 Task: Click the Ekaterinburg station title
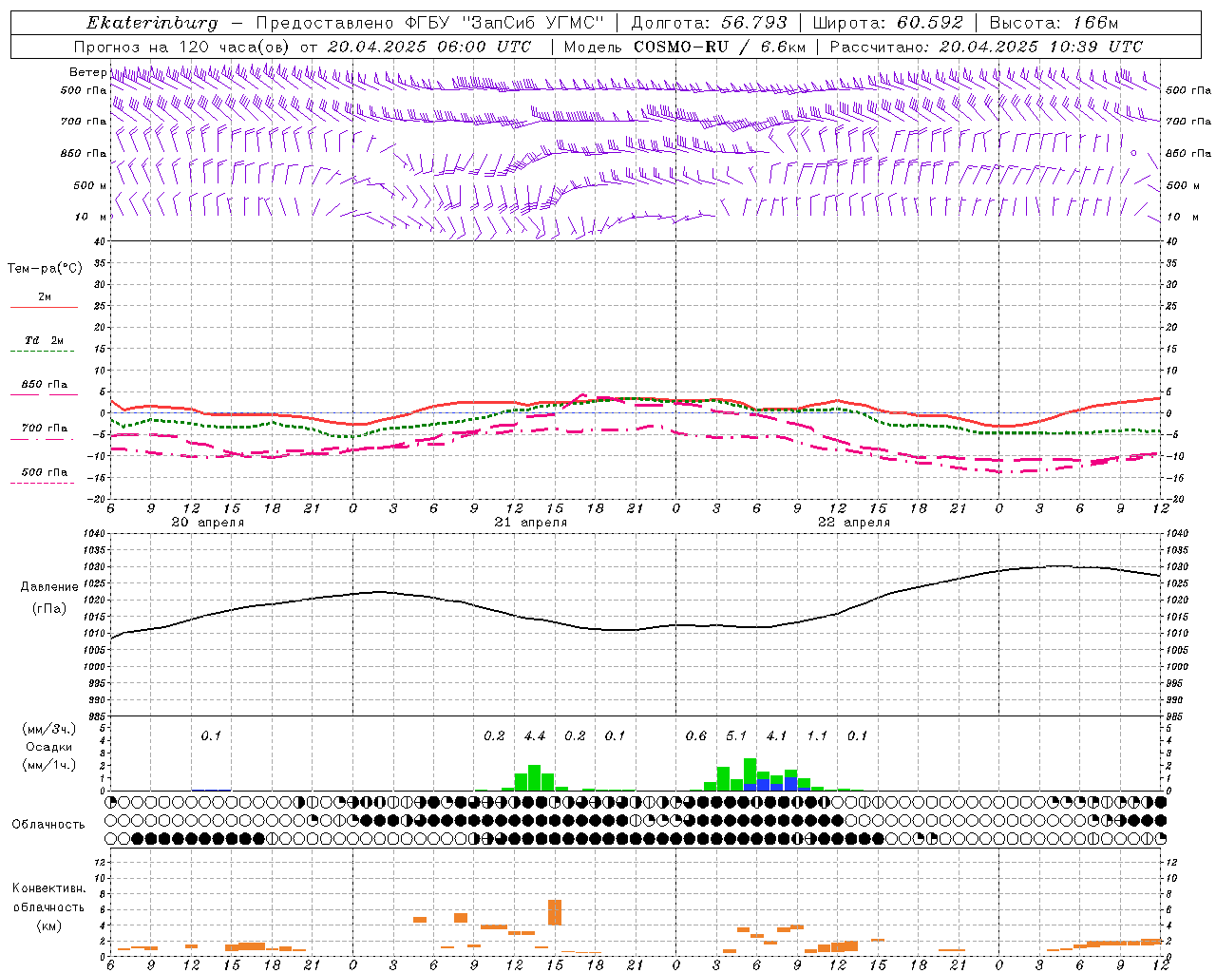pos(152,23)
